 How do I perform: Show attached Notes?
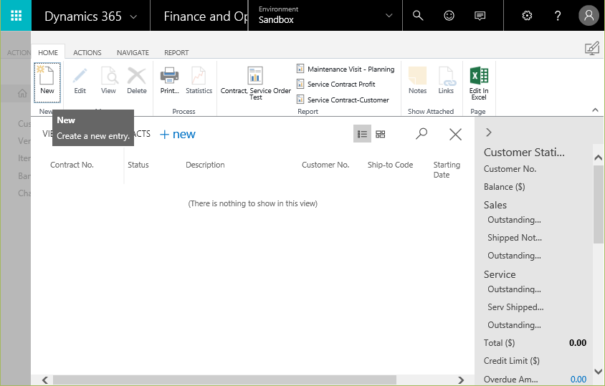(x=417, y=81)
